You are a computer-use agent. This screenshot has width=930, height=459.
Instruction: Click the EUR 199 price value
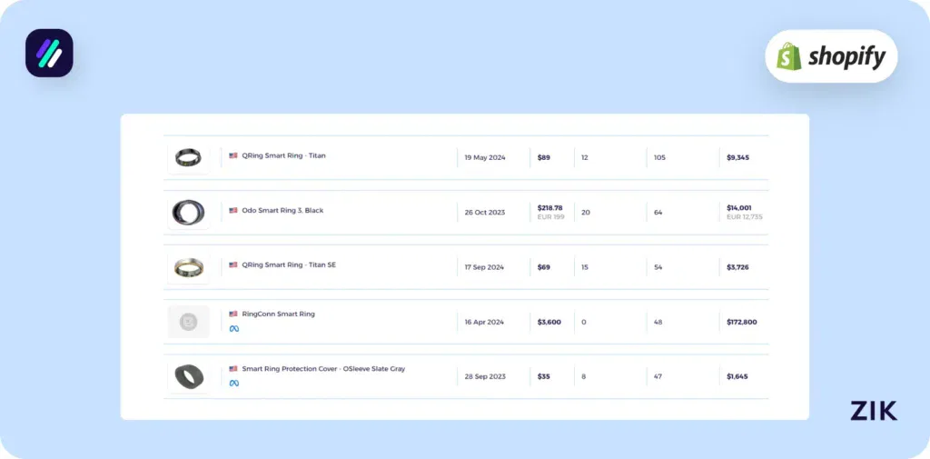coord(551,216)
